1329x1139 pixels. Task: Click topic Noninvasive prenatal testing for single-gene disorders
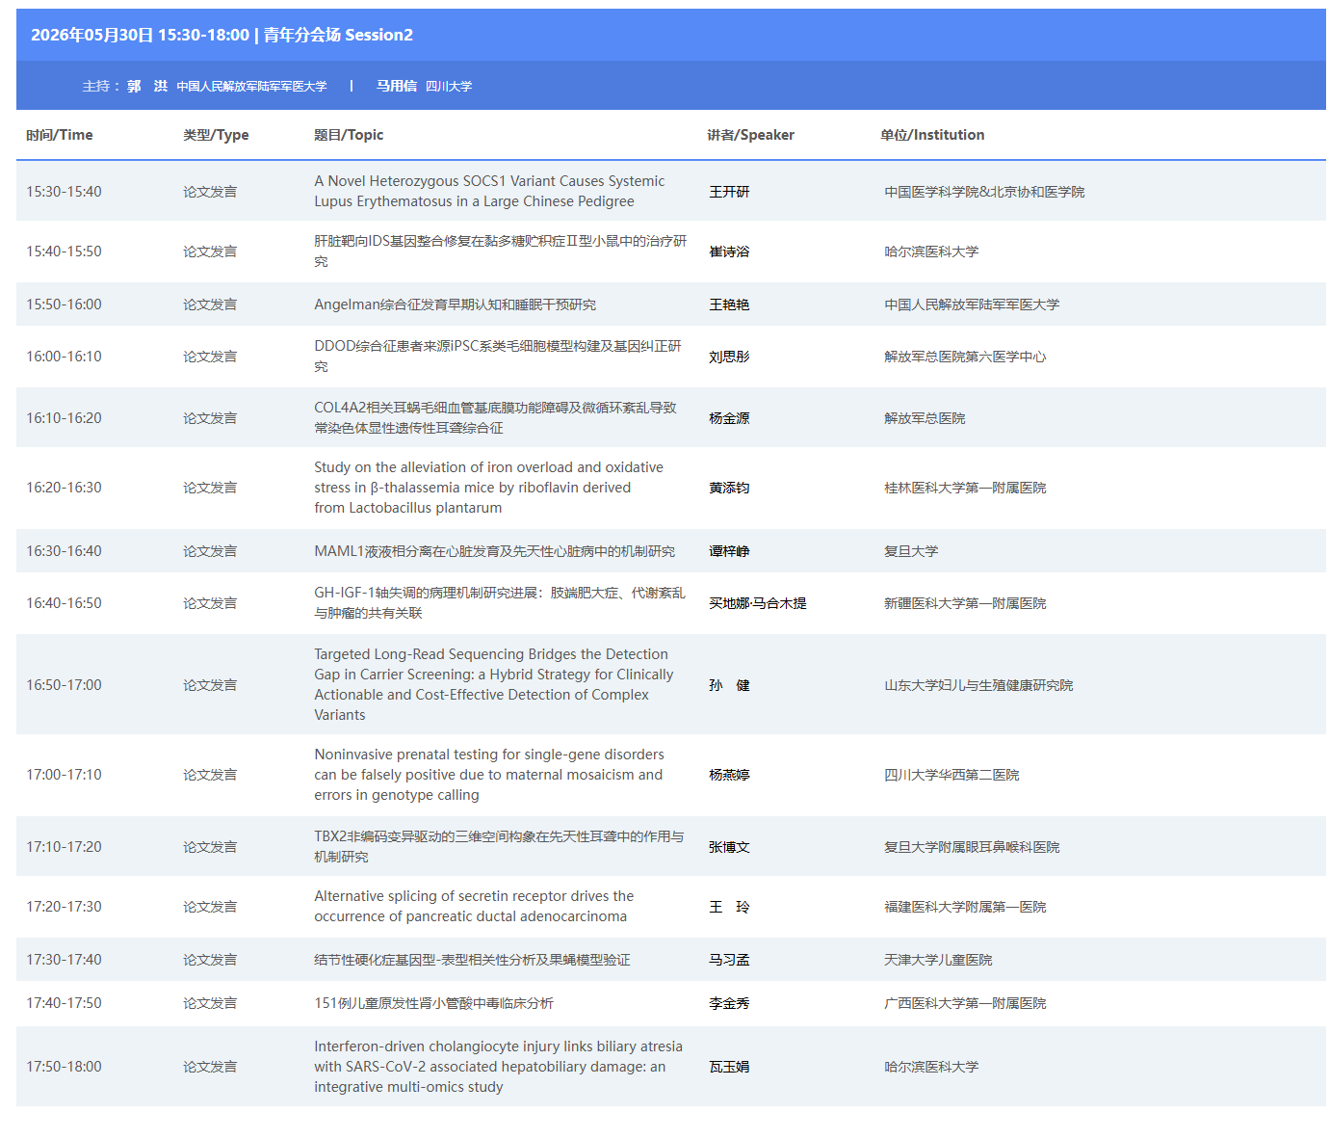pyautogui.click(x=489, y=775)
